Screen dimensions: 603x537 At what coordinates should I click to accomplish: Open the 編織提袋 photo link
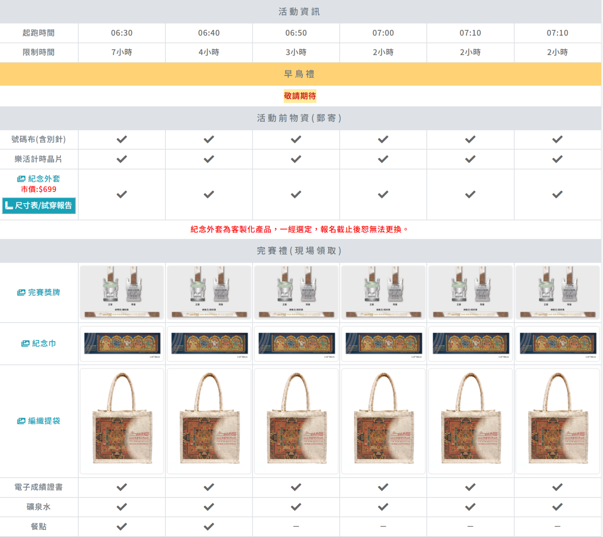pos(39,421)
